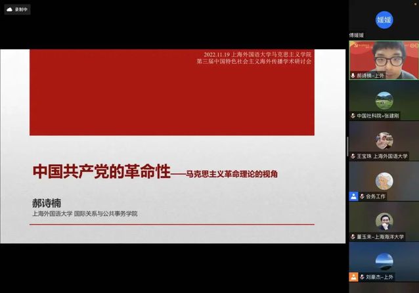Click the blue person icon beside 会务工作
Image resolution: width=419 pixels, height=293 pixels.
354,196
